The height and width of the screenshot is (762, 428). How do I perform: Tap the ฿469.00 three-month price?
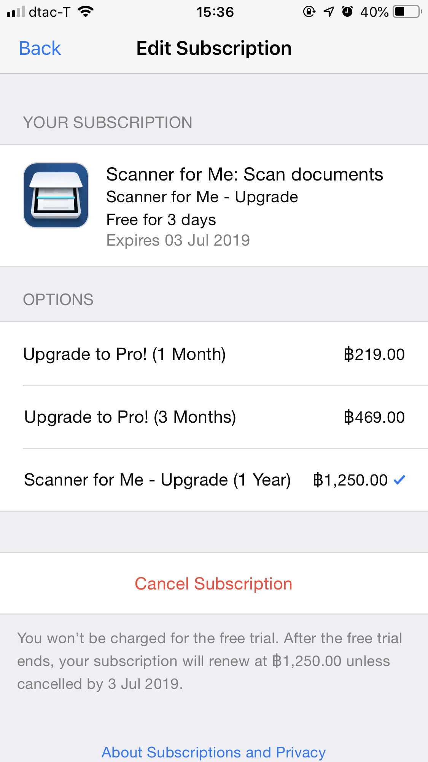click(x=374, y=417)
